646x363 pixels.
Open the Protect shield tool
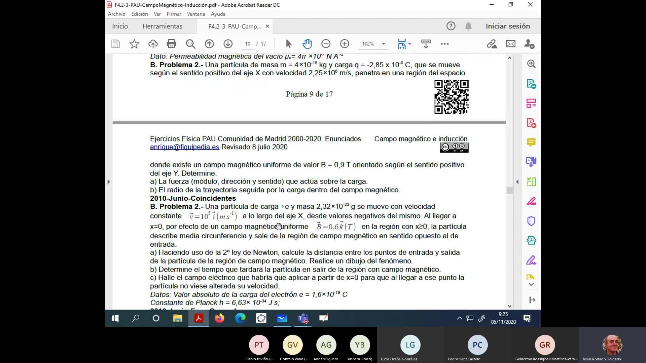(531, 221)
